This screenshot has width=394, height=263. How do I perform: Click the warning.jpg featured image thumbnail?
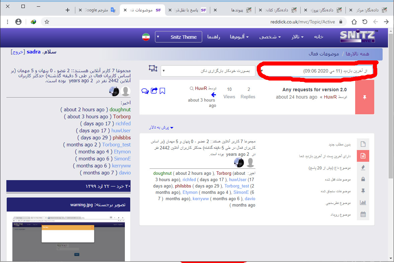tap(68, 237)
